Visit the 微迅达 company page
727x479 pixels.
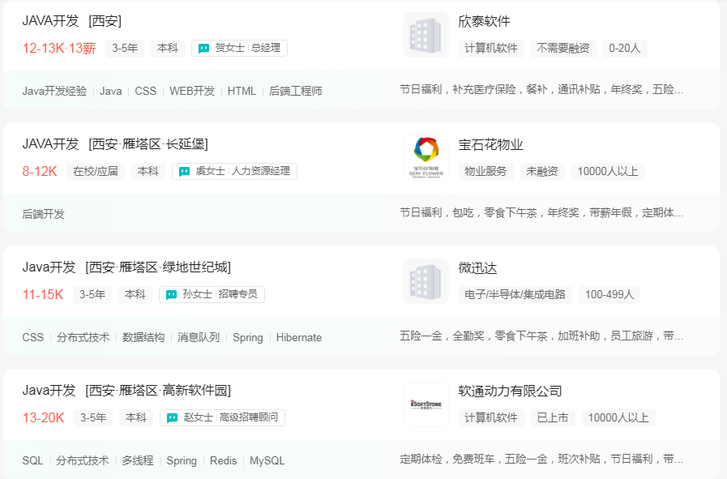pos(477,268)
